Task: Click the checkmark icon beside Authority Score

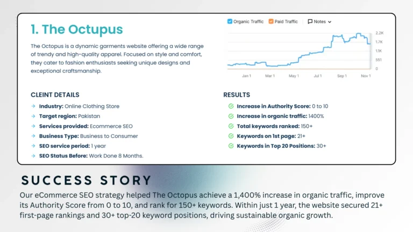Action: [231, 106]
